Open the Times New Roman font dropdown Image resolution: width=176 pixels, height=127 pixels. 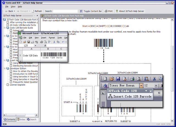click(141, 86)
